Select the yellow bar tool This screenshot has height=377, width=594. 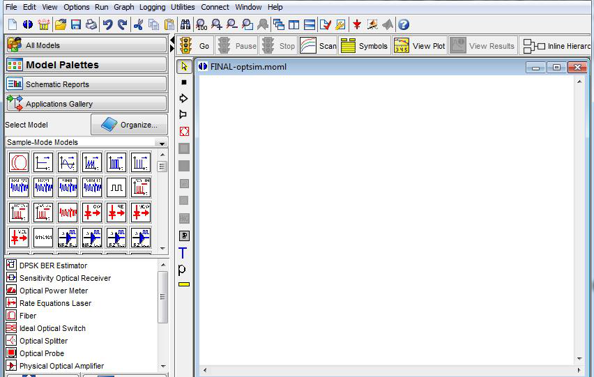pyautogui.click(x=184, y=284)
